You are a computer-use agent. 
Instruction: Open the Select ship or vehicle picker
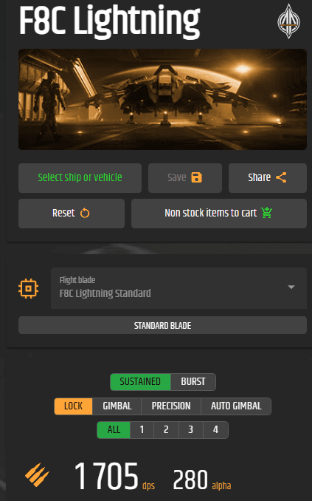80,178
